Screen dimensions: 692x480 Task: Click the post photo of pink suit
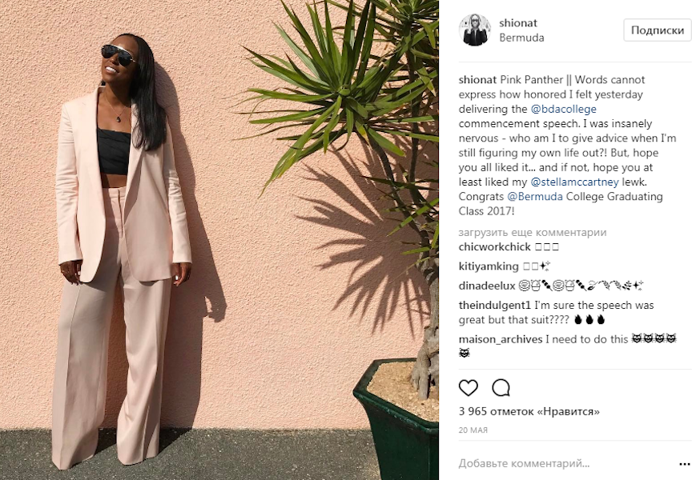[x=219, y=240]
